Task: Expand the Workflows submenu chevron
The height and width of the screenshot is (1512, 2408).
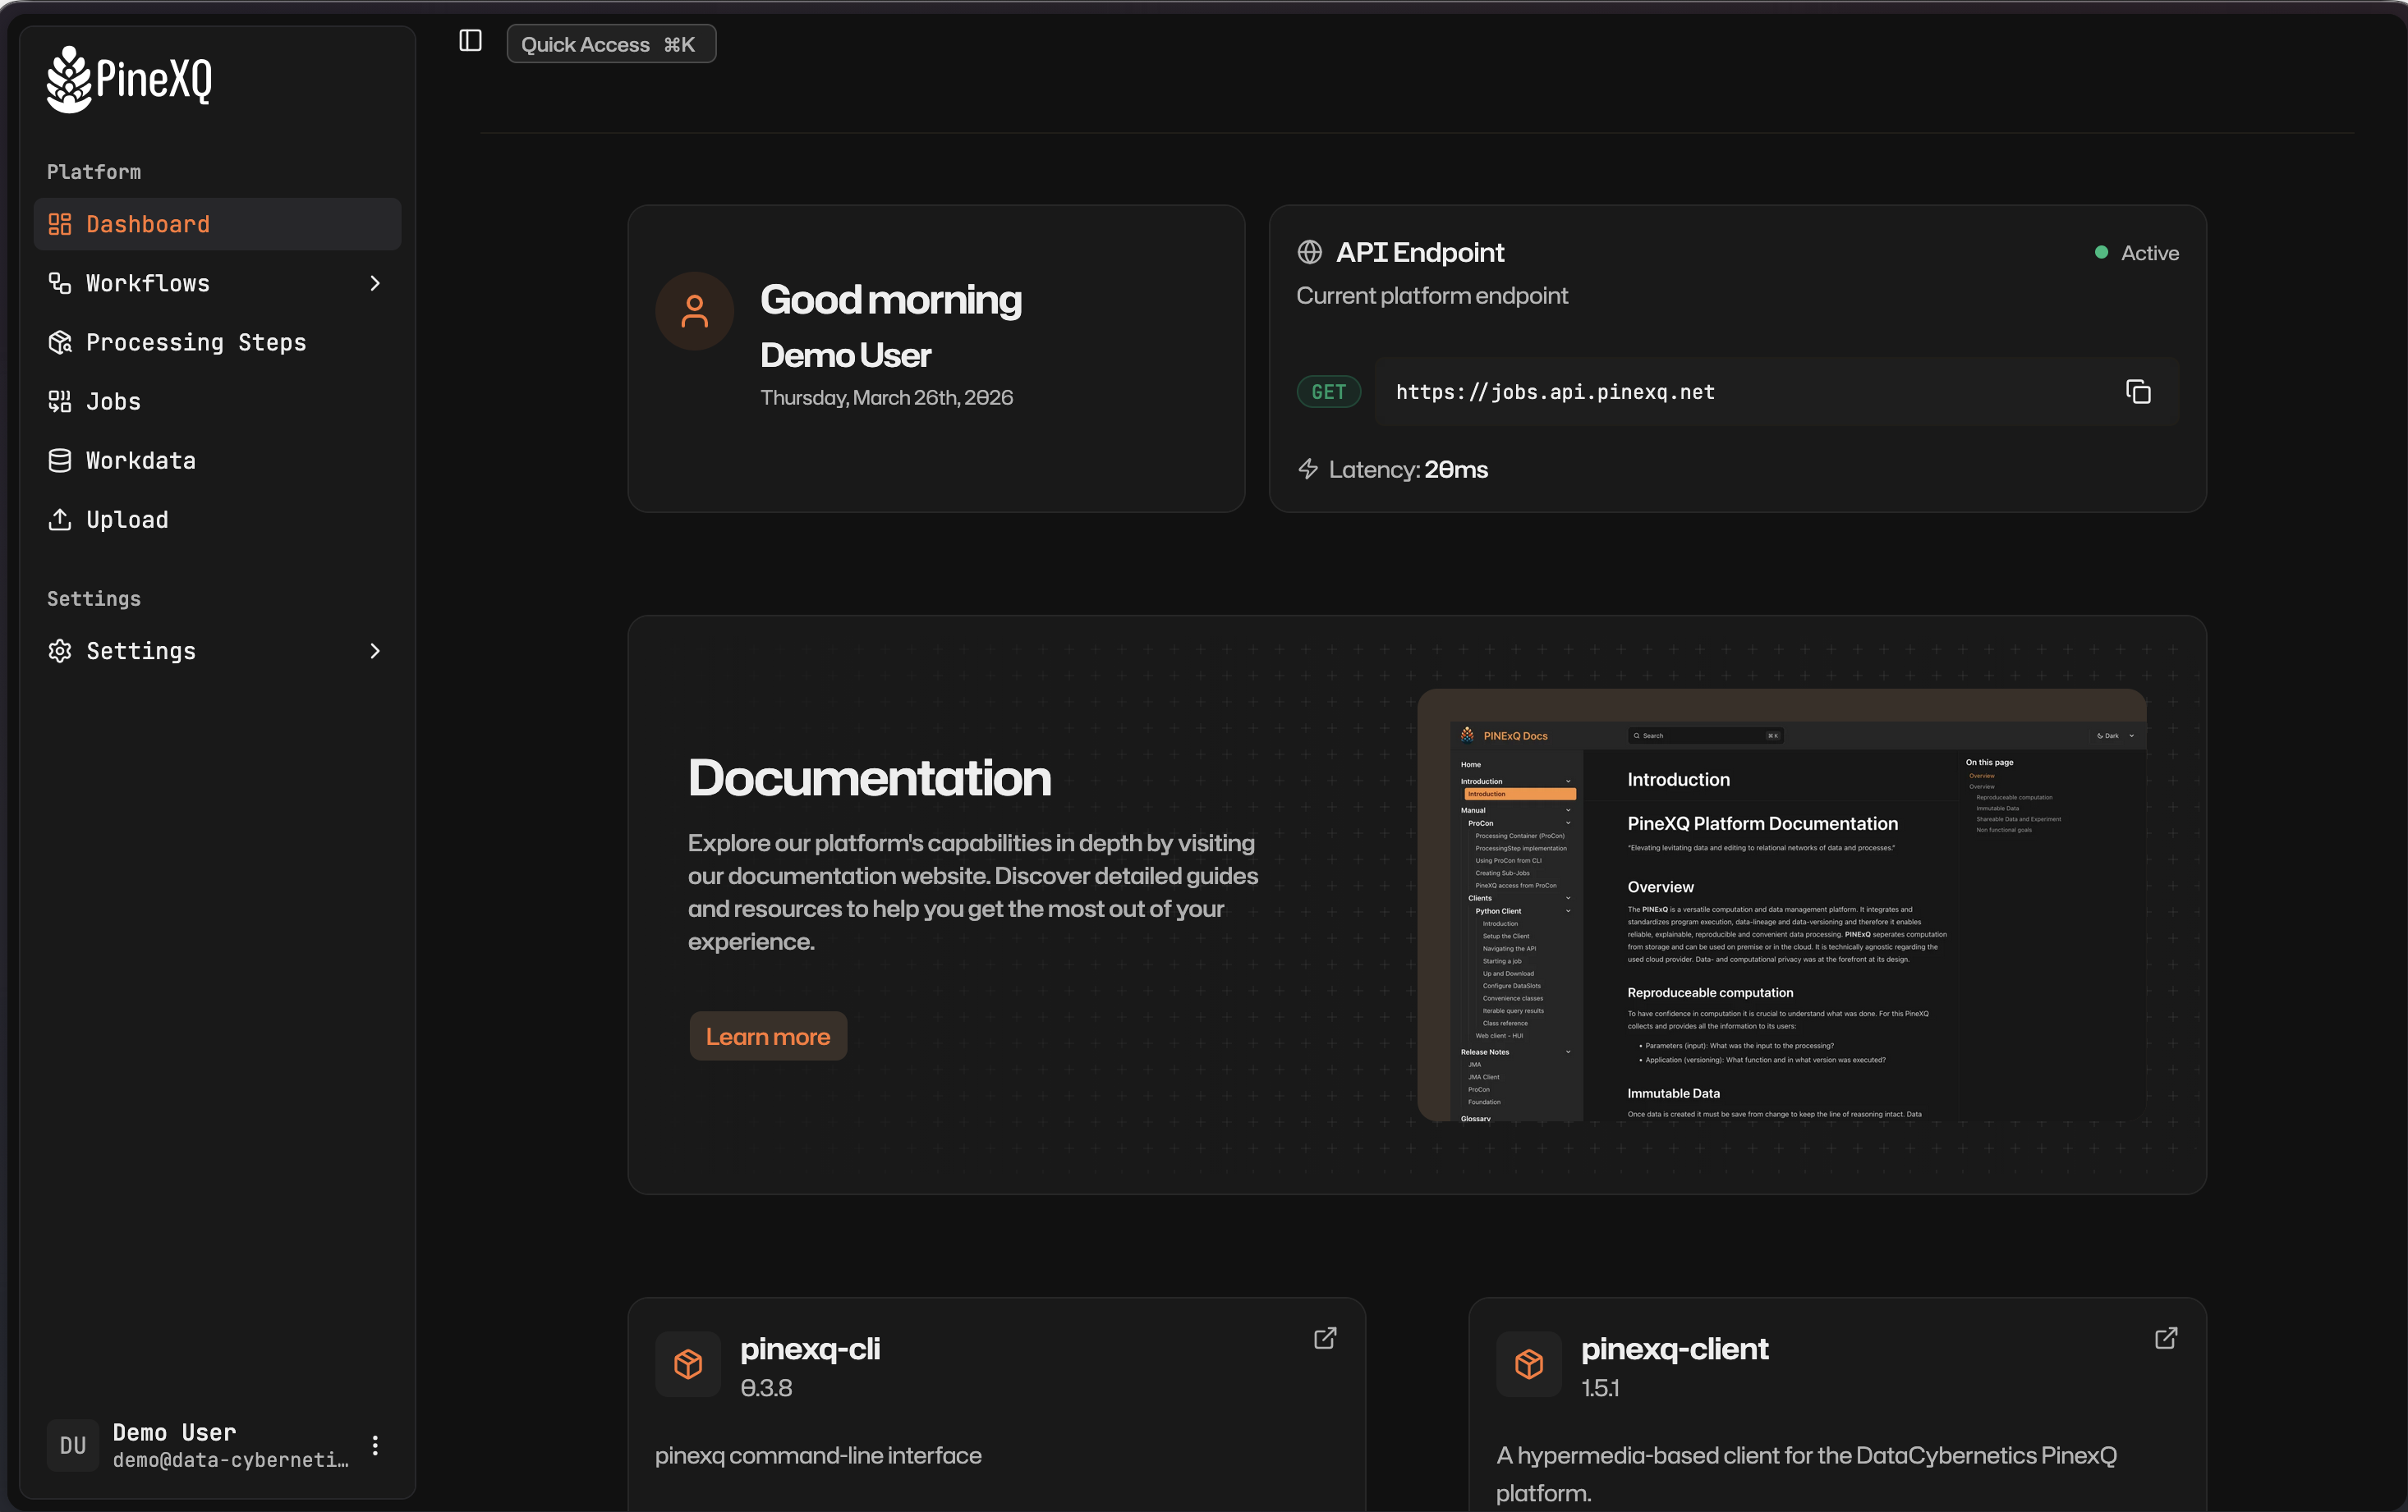Action: [375, 284]
